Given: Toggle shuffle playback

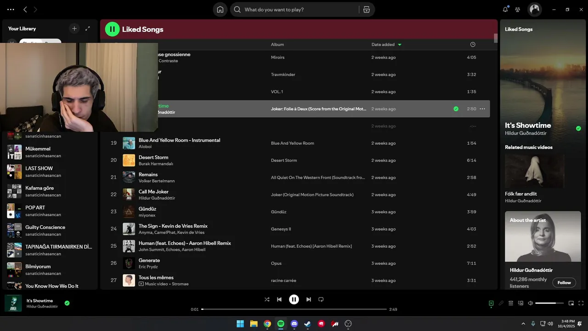Looking at the screenshot, I should 267,299.
